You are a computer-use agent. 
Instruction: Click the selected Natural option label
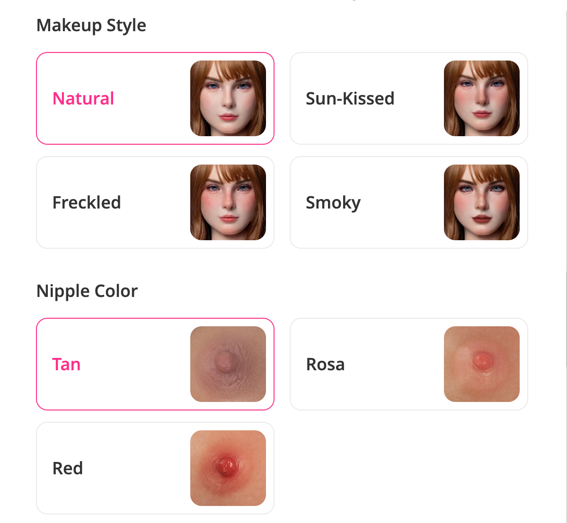click(x=83, y=99)
